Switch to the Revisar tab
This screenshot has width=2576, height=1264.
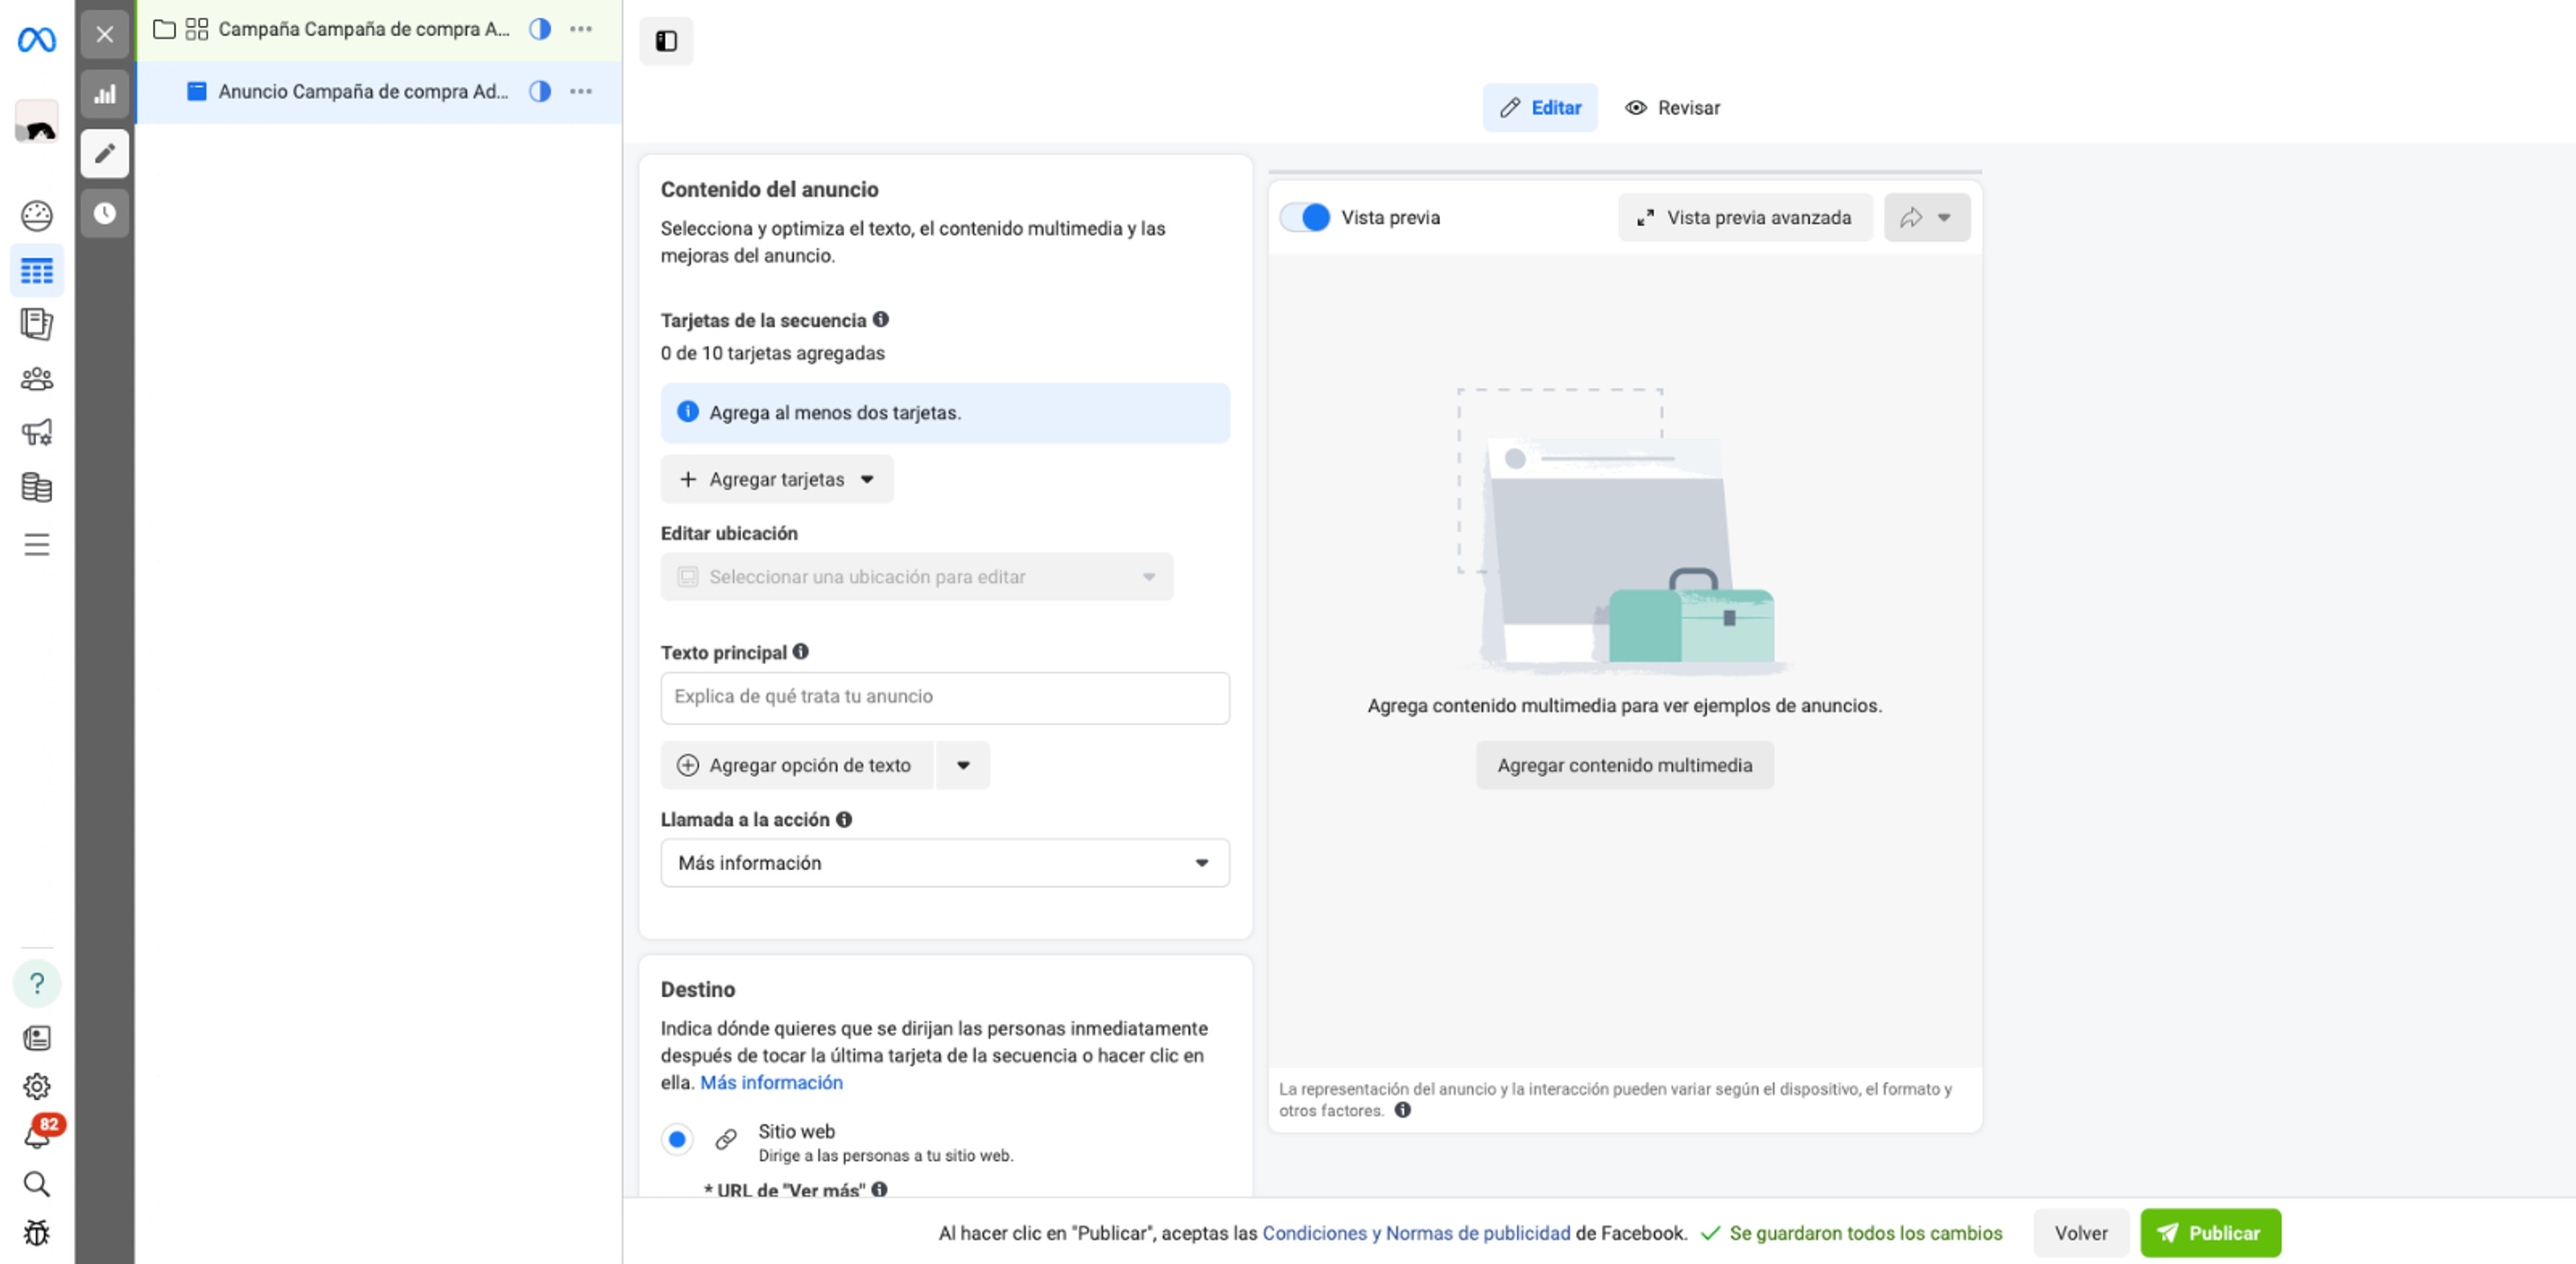(x=1672, y=108)
